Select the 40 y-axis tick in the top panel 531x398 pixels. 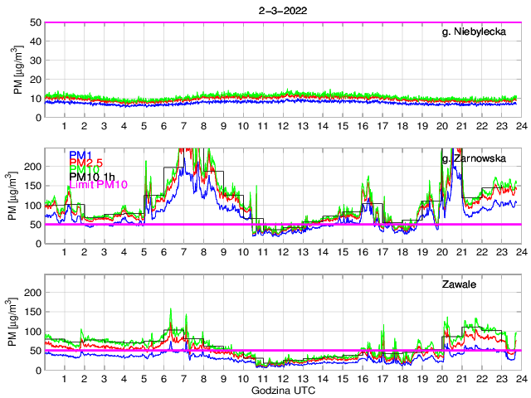point(34,41)
